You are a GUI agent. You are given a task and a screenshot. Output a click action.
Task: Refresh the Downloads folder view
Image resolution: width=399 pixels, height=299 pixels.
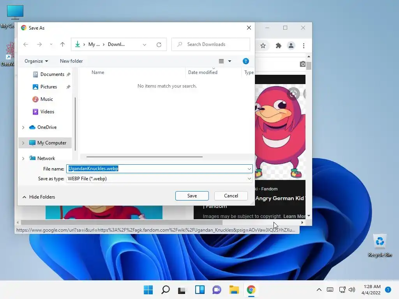point(159,45)
